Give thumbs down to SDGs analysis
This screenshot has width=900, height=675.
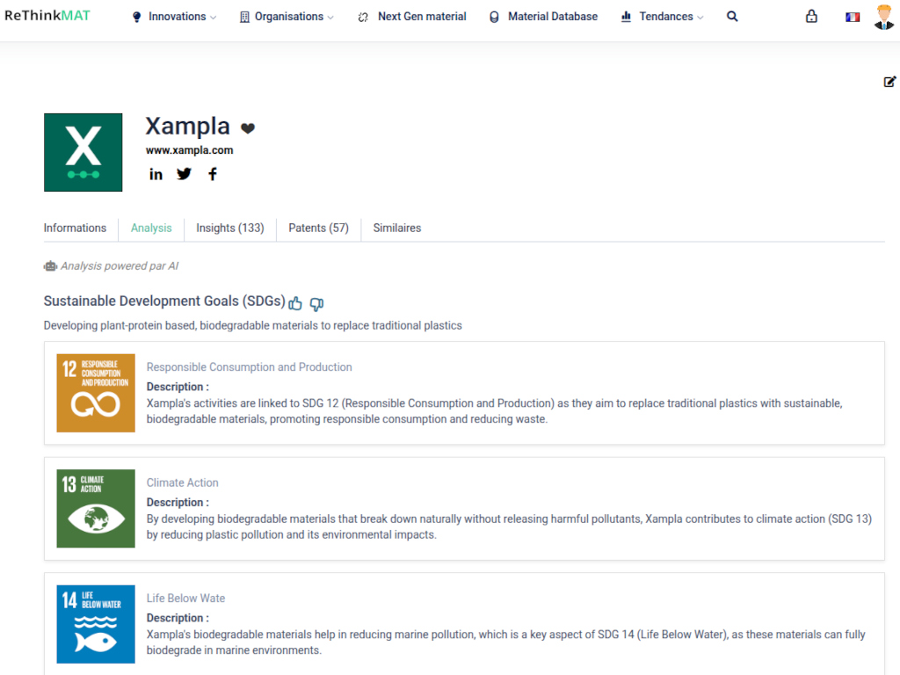tap(316, 303)
